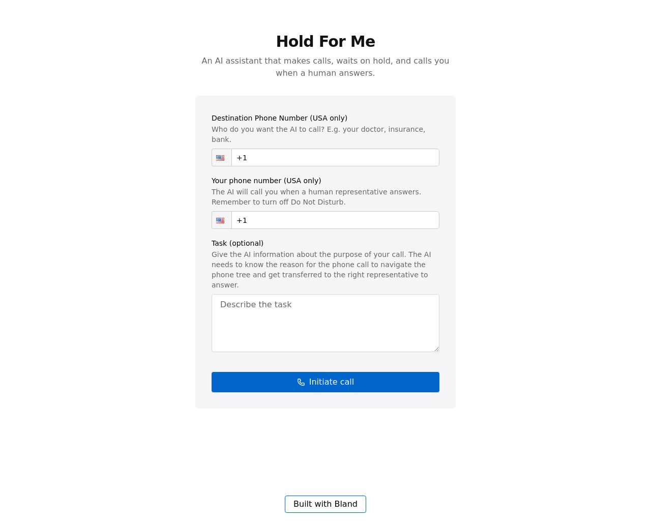This screenshot has height=521, width=651.
Task: Click the Destination Phone Number (USA only) label
Action: click(279, 118)
